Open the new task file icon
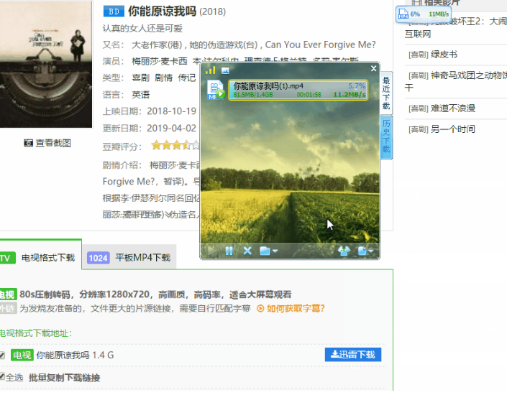This screenshot has width=507, height=395. pos(362,251)
